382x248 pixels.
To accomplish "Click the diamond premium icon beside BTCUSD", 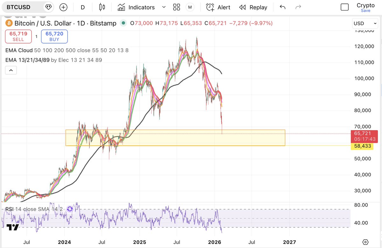I will coord(48,7).
